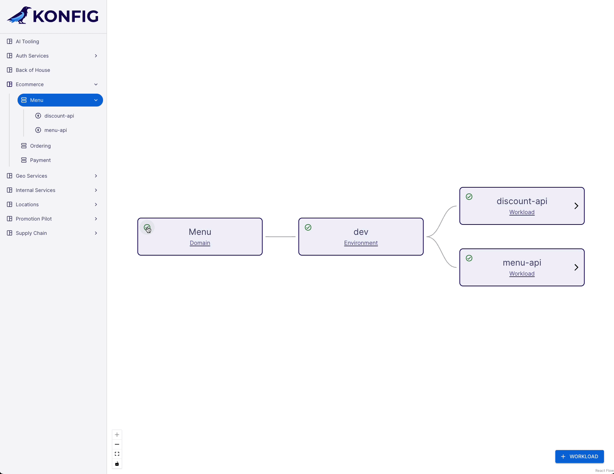Click the zoom out minus control

click(x=117, y=444)
